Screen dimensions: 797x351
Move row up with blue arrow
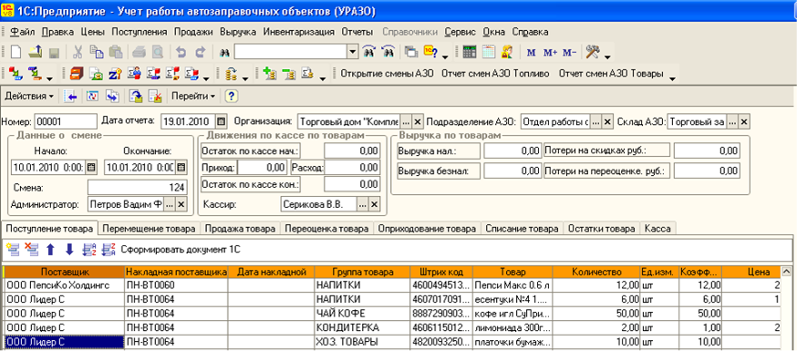50,249
